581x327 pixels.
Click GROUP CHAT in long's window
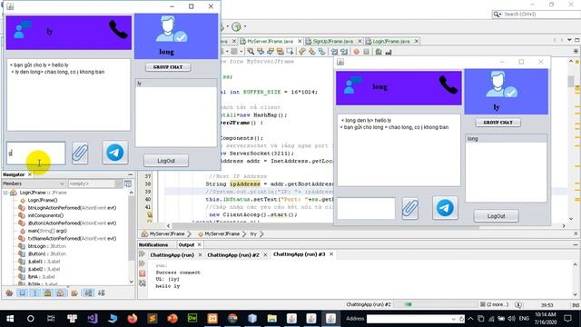tap(168, 67)
